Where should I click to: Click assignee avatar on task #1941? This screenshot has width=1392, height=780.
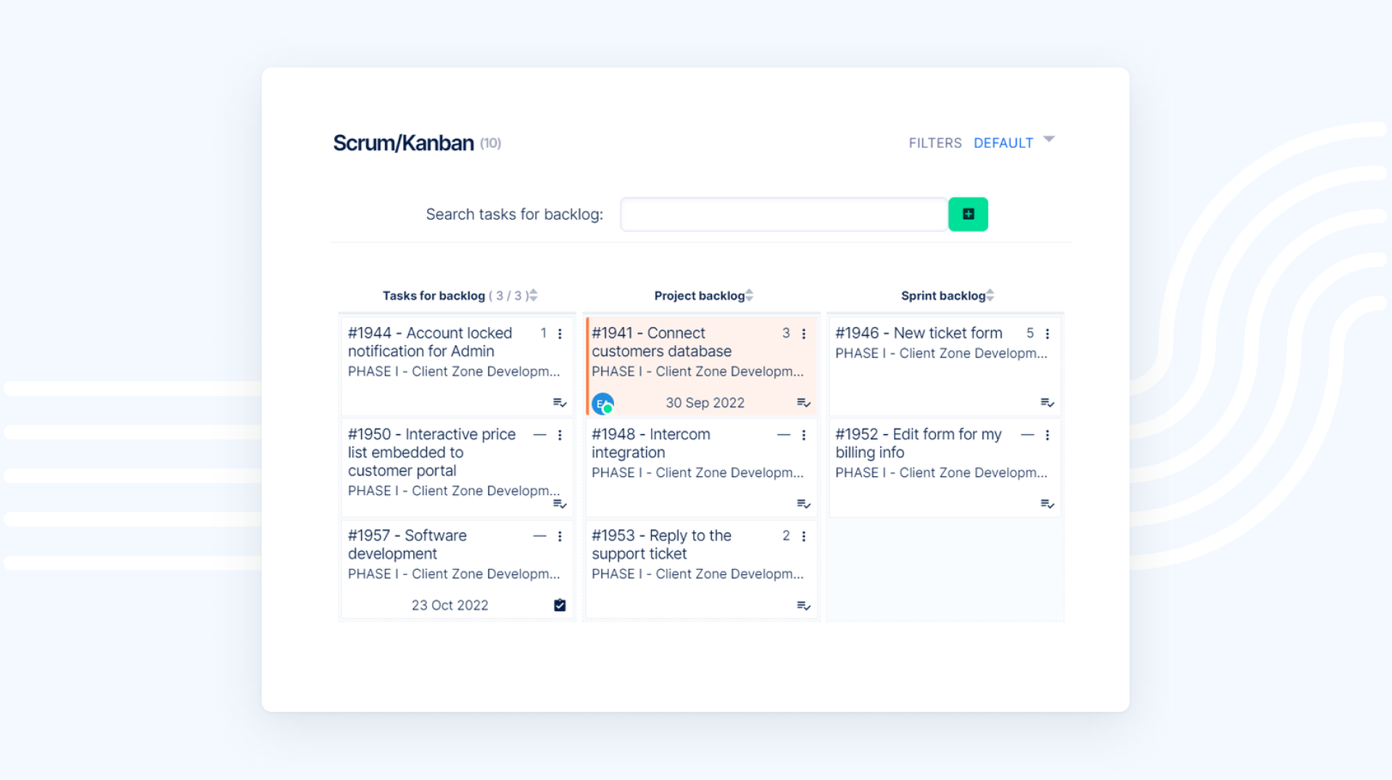[602, 403]
